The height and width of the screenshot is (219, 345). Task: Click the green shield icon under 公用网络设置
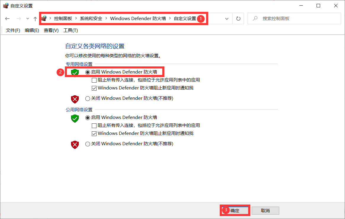[x=75, y=119]
